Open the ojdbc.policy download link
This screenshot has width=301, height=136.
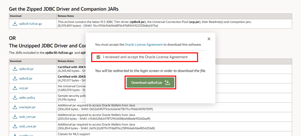(27, 98)
